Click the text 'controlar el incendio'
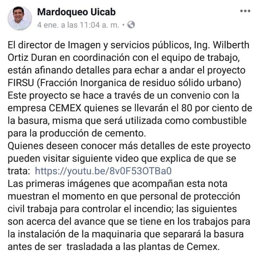 [127, 209]
